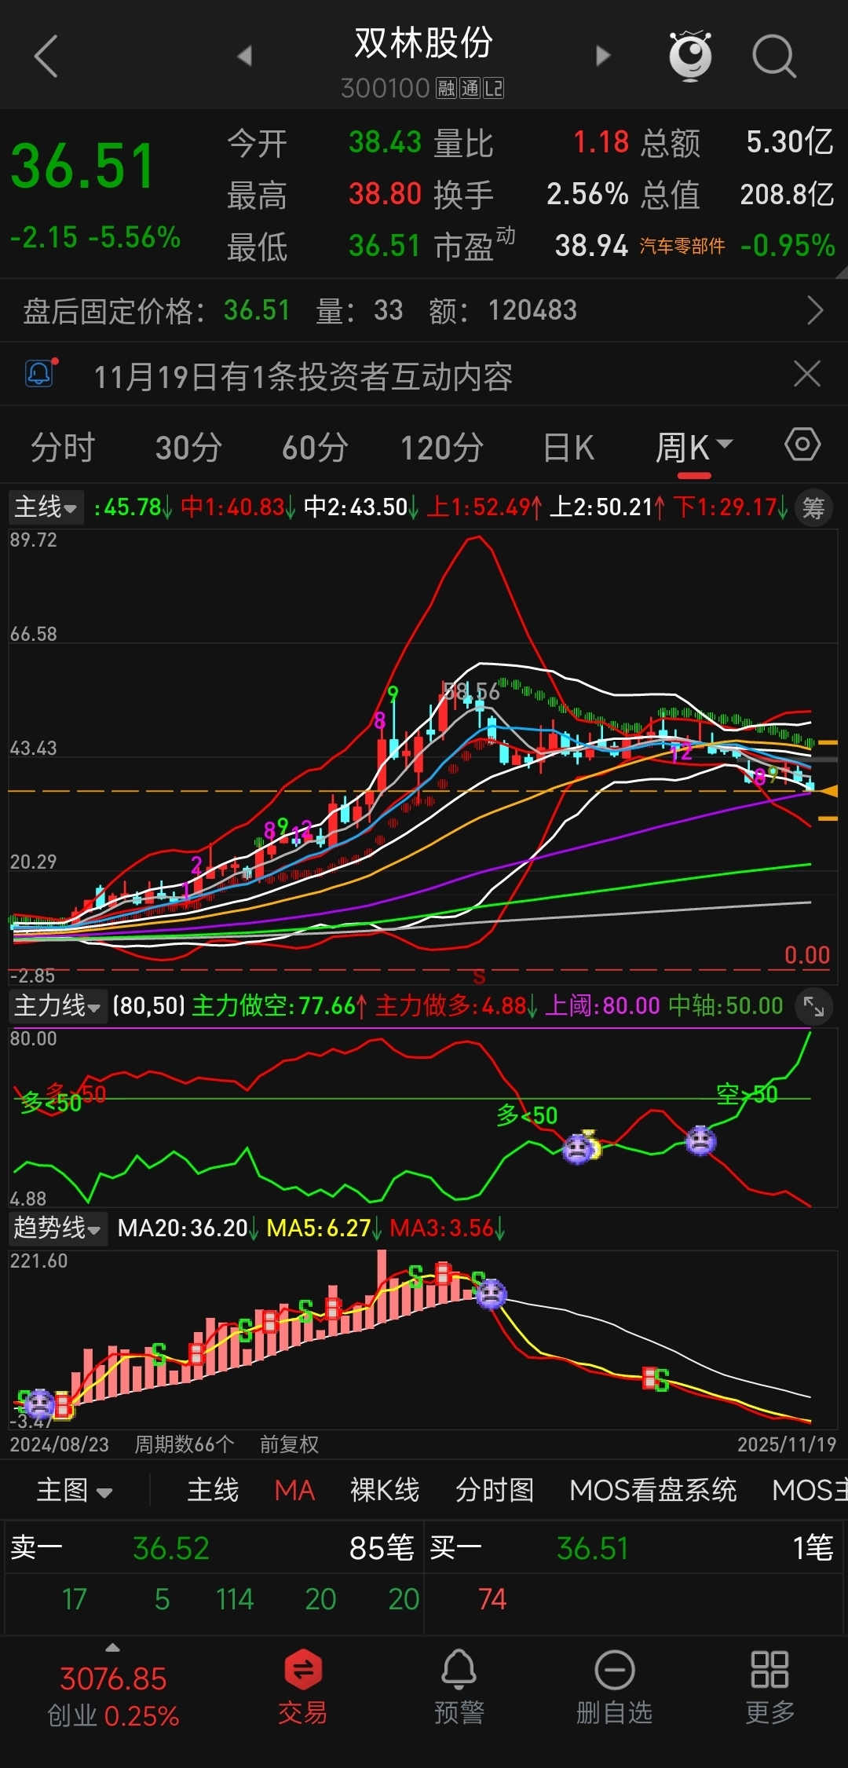Image resolution: width=848 pixels, height=1768 pixels.
Task: Open the 更多 grid menu
Action: [x=770, y=1686]
